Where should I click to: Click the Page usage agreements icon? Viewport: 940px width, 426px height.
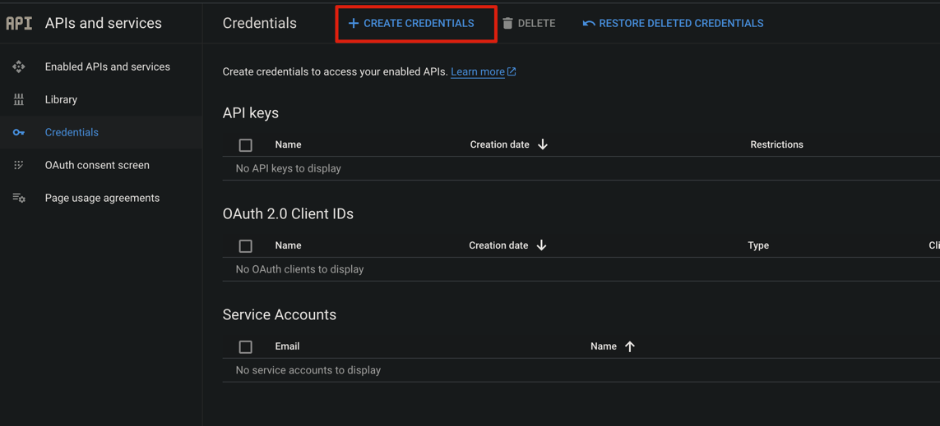(x=19, y=198)
